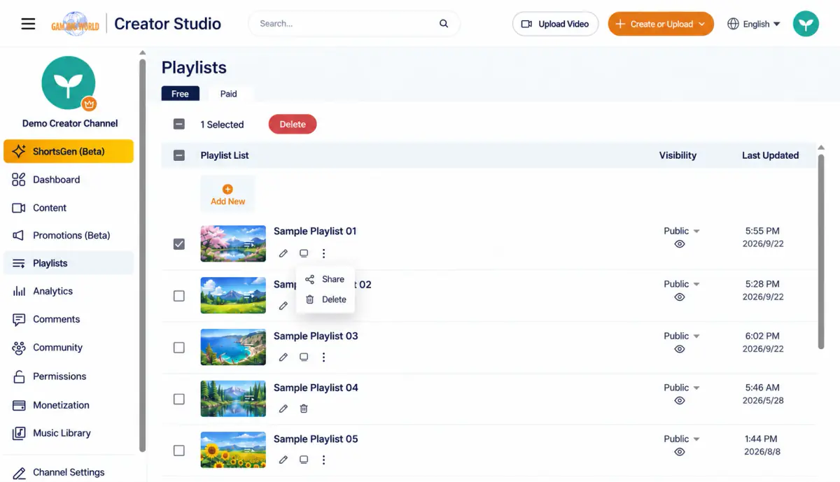Edit Sample Playlist 05 with pencil icon
Screen dimensions: 840x482
pyautogui.click(x=283, y=460)
